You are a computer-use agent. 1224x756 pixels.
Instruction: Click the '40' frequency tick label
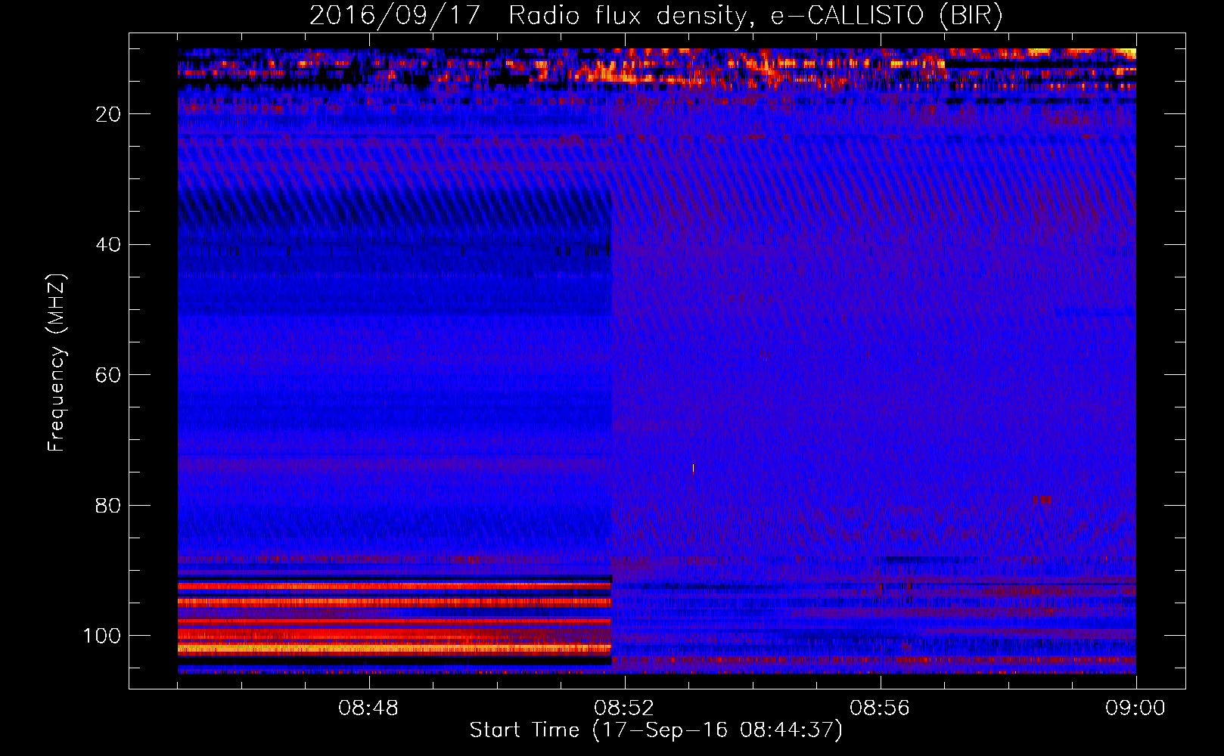click(x=109, y=245)
